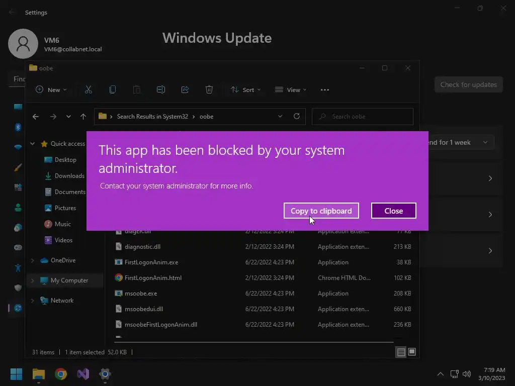The image size is (515, 386).
Task: Open See more ellipsis menu
Action: [324, 89]
